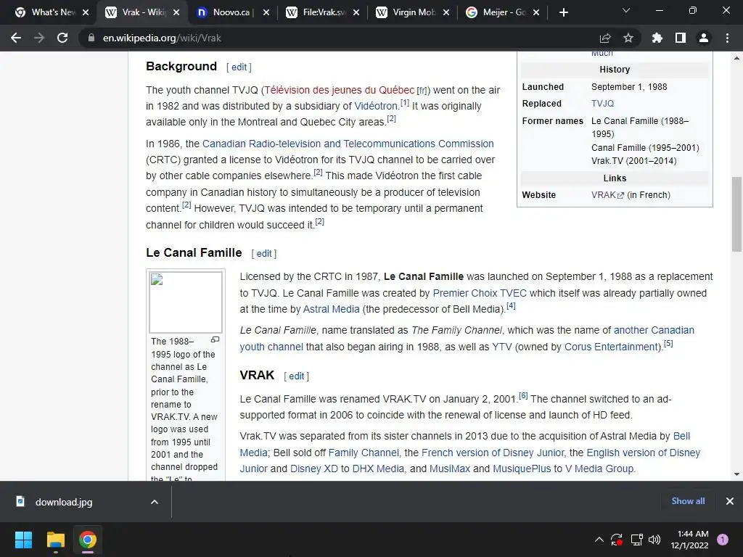The image size is (743, 557).
Task: Open the taskbar clock and date
Action: [x=689, y=540]
